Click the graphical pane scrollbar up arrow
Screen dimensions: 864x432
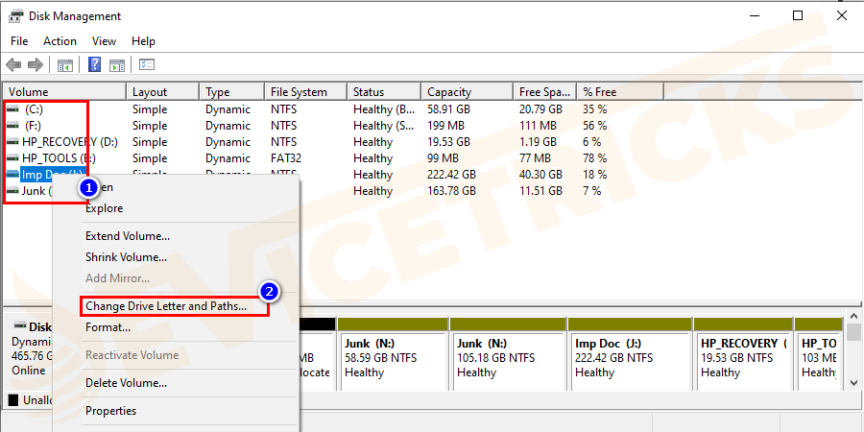click(x=853, y=316)
